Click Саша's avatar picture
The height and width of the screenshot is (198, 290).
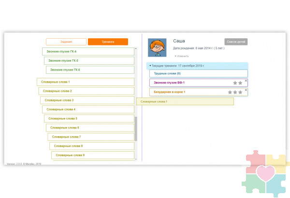[157, 48]
